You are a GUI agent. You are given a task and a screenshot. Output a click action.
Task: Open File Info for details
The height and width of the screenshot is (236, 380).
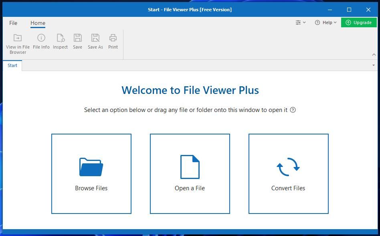41,41
